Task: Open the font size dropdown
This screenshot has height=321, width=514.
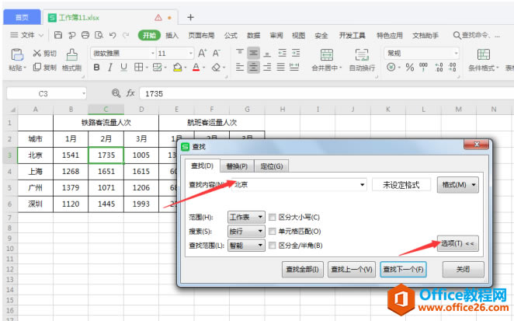Action: pyautogui.click(x=191, y=53)
